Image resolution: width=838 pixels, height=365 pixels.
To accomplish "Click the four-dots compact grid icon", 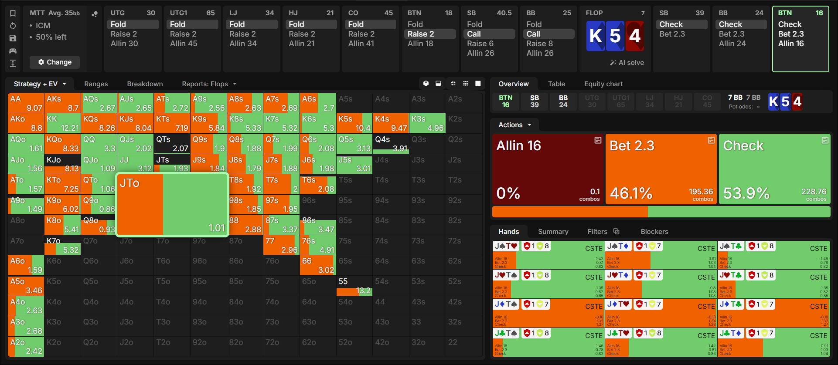I will pos(453,84).
